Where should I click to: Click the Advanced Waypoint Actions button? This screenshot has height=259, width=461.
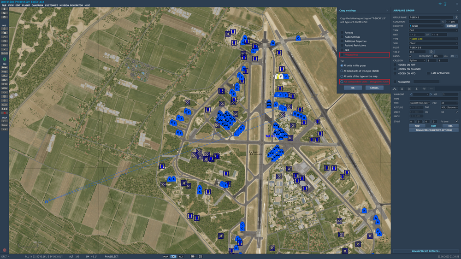(x=434, y=130)
